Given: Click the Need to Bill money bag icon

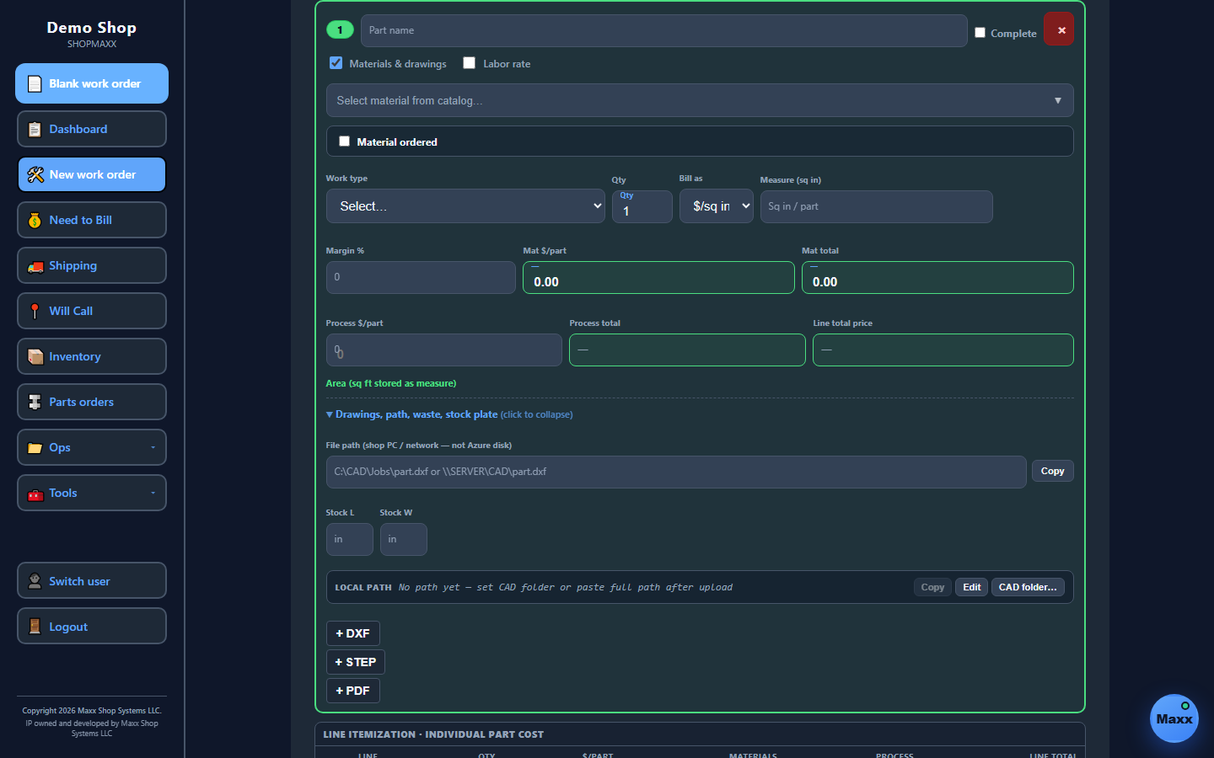Looking at the screenshot, I should coord(35,220).
